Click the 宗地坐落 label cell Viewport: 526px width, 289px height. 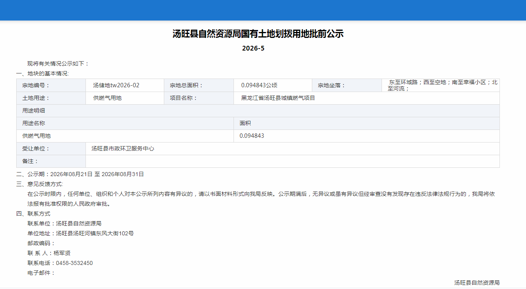click(x=347, y=85)
